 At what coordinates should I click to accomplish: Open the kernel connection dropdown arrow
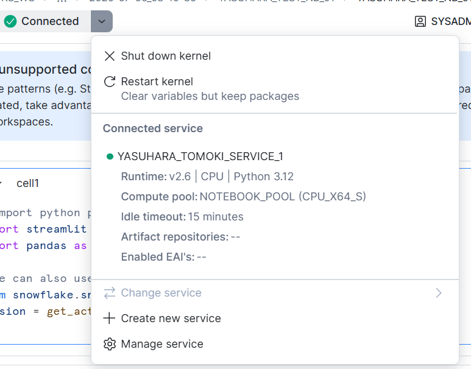(x=102, y=21)
